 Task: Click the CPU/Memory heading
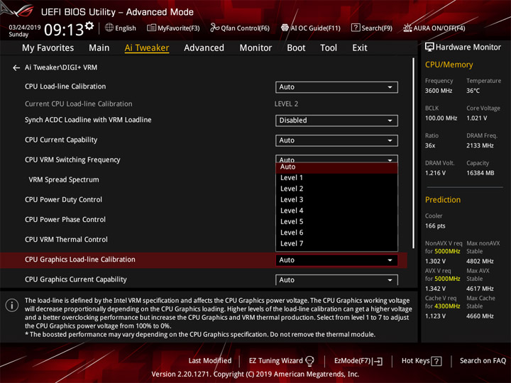click(x=449, y=65)
